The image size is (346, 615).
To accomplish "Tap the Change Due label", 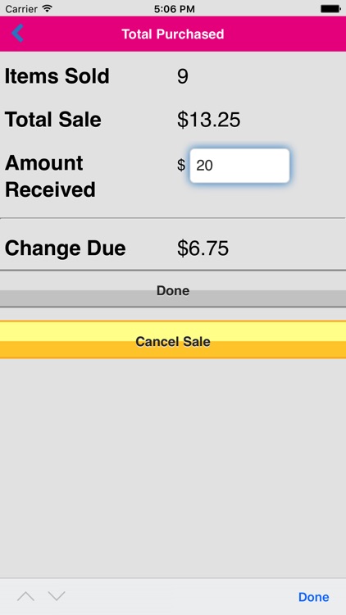I will pyautogui.click(x=65, y=248).
